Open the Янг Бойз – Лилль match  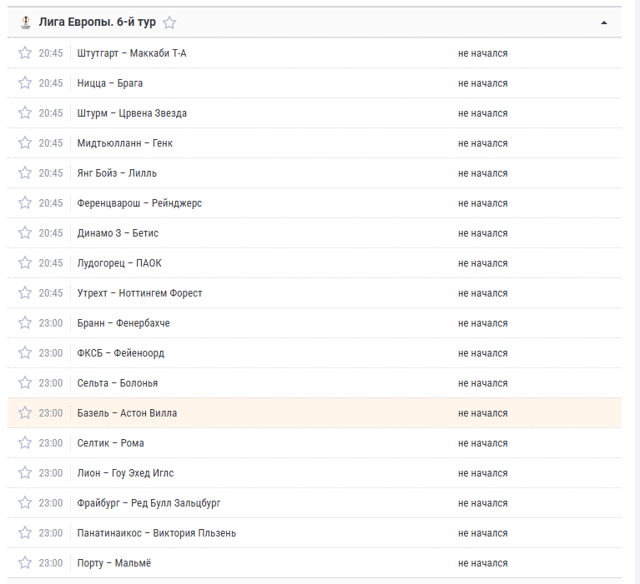coord(117,173)
